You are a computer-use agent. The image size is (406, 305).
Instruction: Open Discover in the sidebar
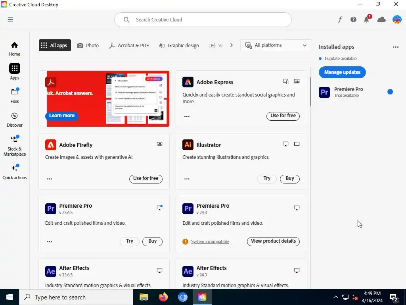point(15,120)
